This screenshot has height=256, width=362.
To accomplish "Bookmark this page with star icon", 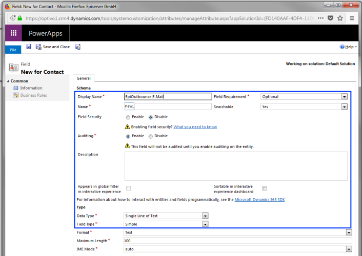I will (340, 17).
